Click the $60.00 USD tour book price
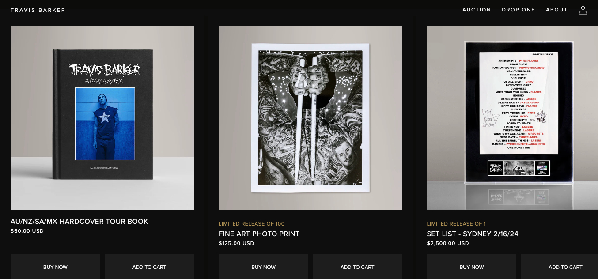The width and height of the screenshot is (598, 279). [27, 231]
